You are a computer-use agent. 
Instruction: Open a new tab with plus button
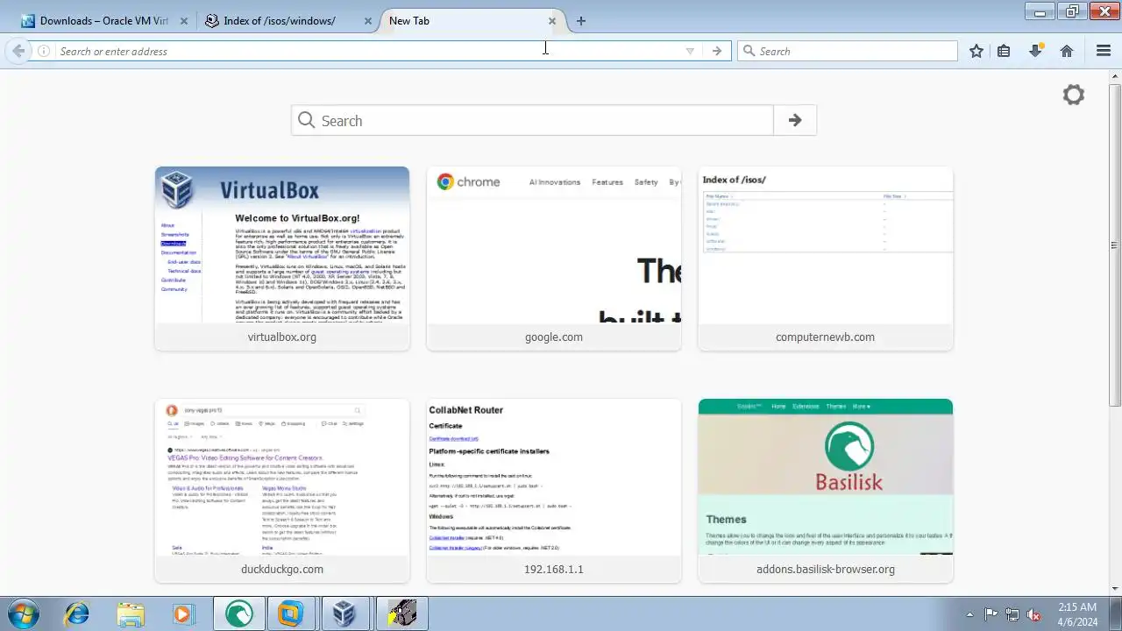[580, 21]
